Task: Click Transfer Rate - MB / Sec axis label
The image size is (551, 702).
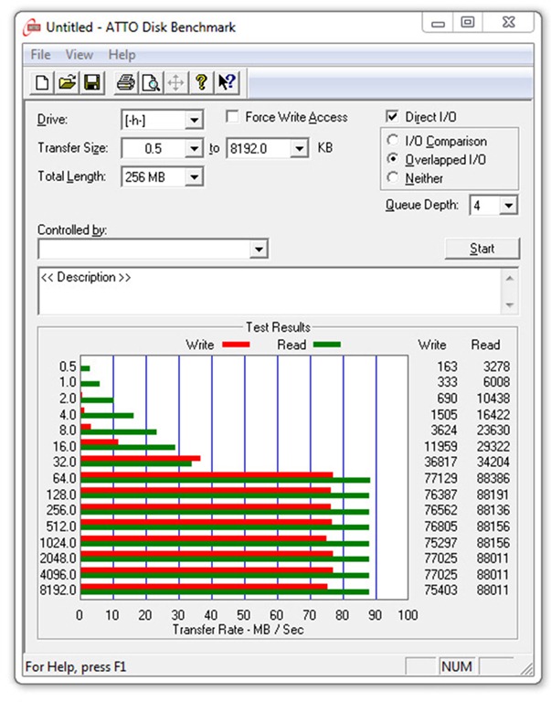Action: pyautogui.click(x=238, y=630)
